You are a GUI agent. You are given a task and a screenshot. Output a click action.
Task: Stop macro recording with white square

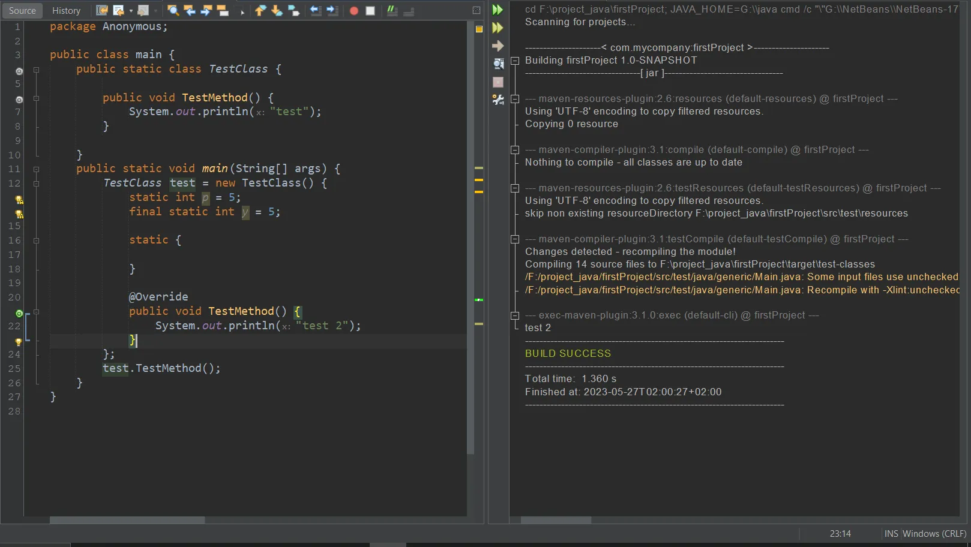pos(370,11)
